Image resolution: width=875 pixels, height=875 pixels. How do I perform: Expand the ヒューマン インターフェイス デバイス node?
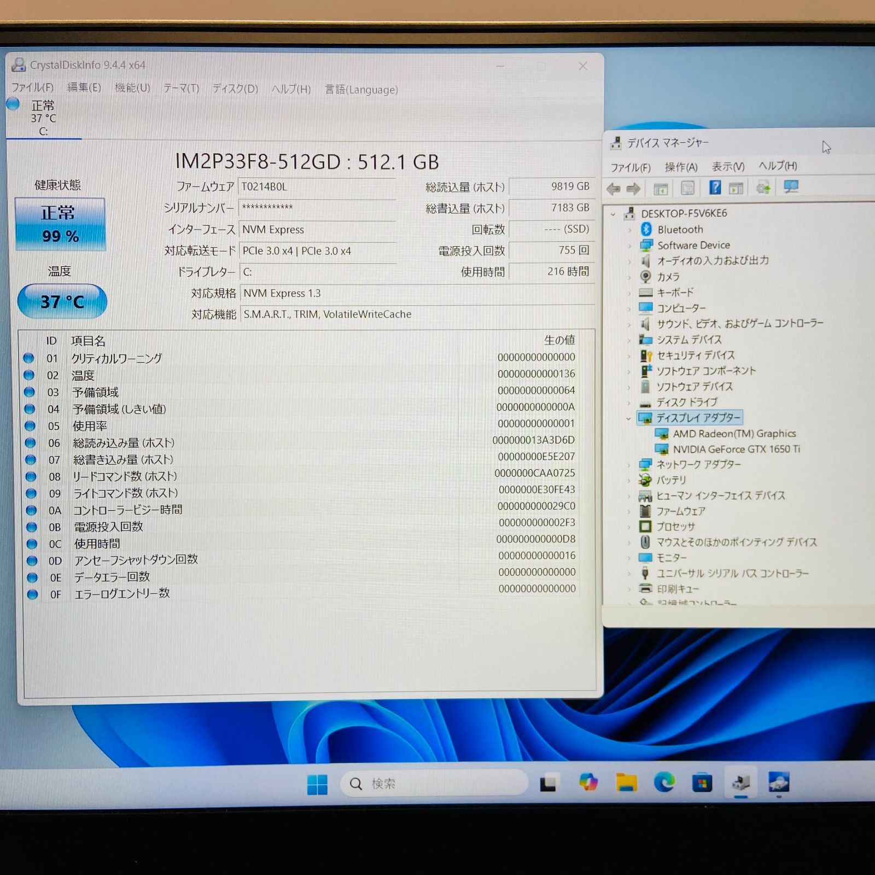pyautogui.click(x=629, y=496)
